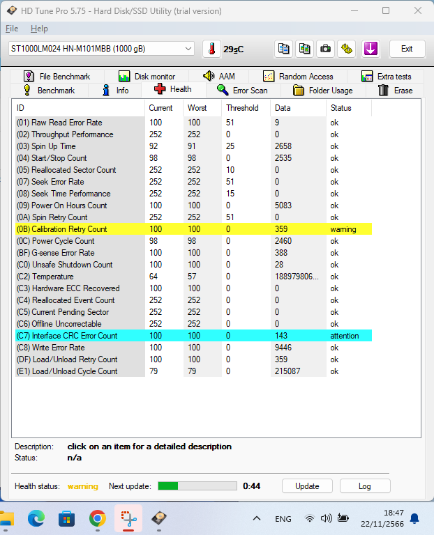Select the (BF) G-sense Error Rate row
The height and width of the screenshot is (535, 434).
[x=193, y=253]
